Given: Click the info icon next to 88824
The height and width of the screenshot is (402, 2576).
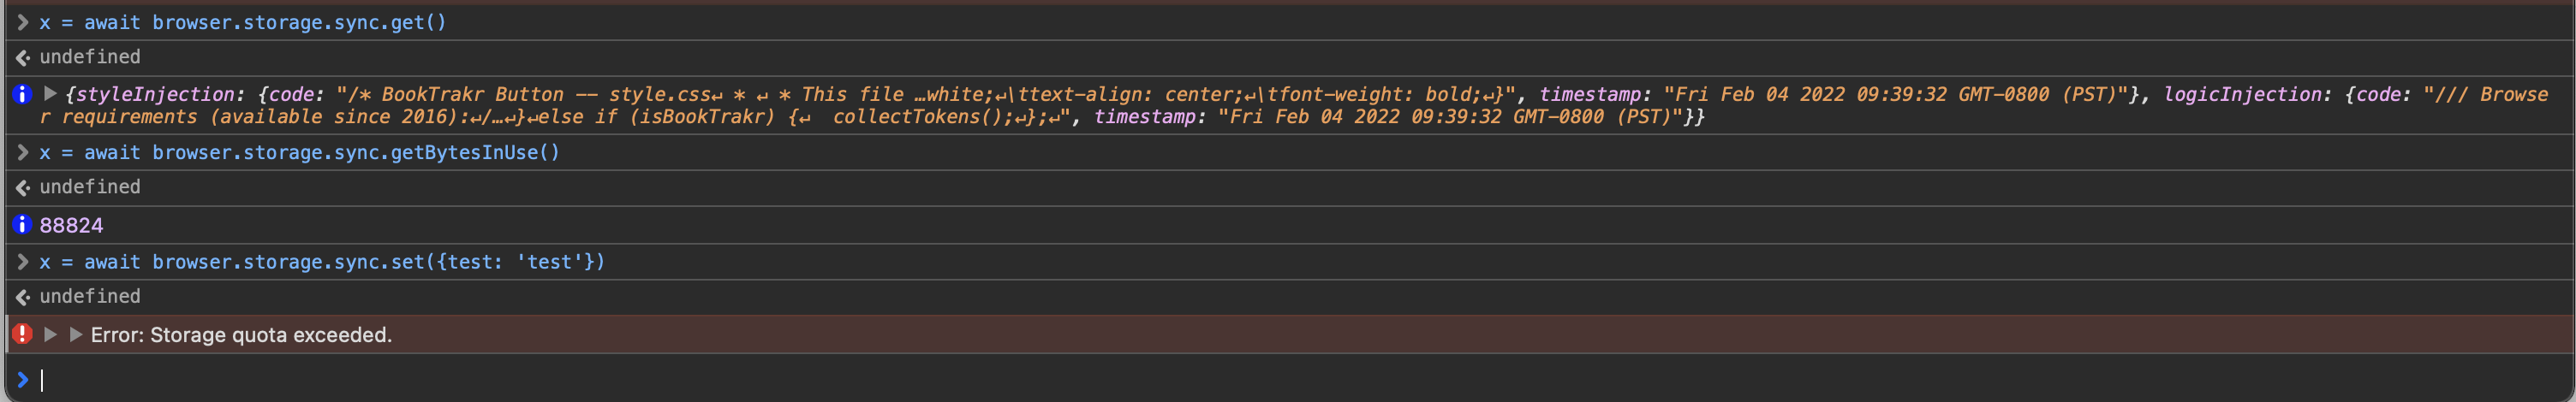Looking at the screenshot, I should tap(22, 224).
